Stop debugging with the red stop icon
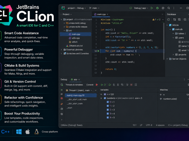189x141 pixels. (x=97, y=85)
